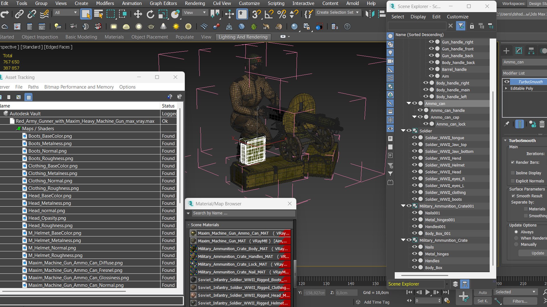Select the teapot primitive icon
Screen dimensions: 547x307
[x=151, y=27]
